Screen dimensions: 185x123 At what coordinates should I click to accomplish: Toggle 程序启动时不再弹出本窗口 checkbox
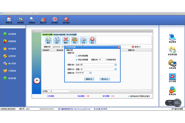[129, 96]
